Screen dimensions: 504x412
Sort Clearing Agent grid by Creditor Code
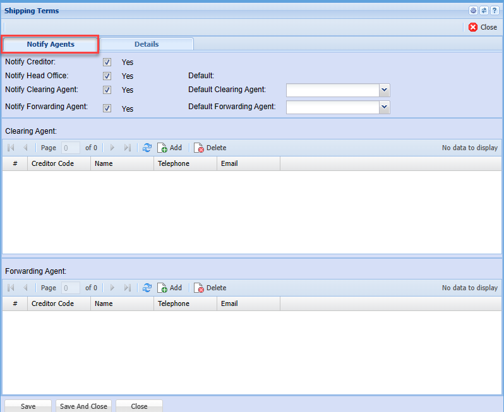click(59, 163)
